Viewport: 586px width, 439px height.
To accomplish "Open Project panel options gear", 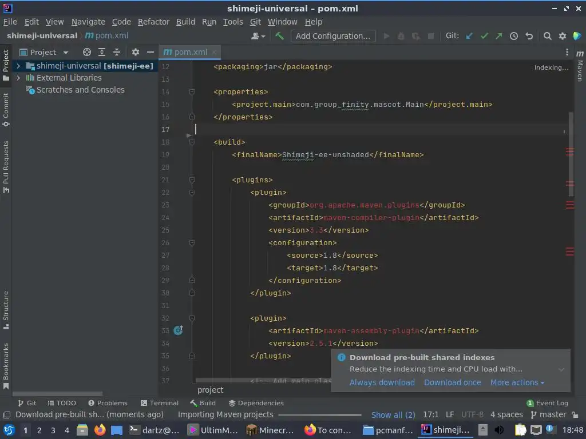I will point(135,52).
